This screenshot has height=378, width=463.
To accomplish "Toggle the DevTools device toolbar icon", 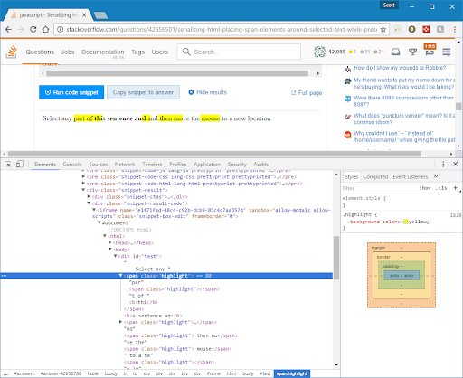I will (x=19, y=165).
